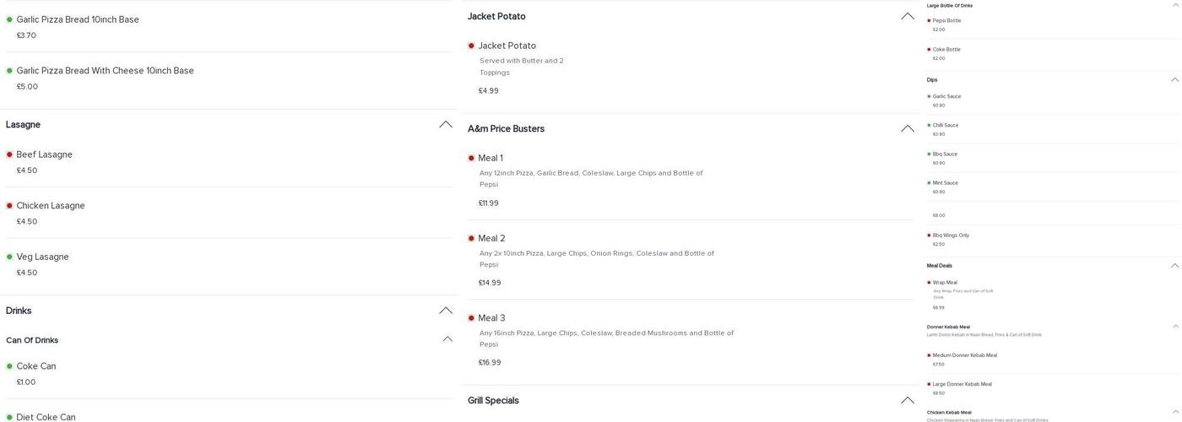This screenshot has width=1182, height=422.
Task: Select Meal 1 from Price Busters
Action: (491, 158)
